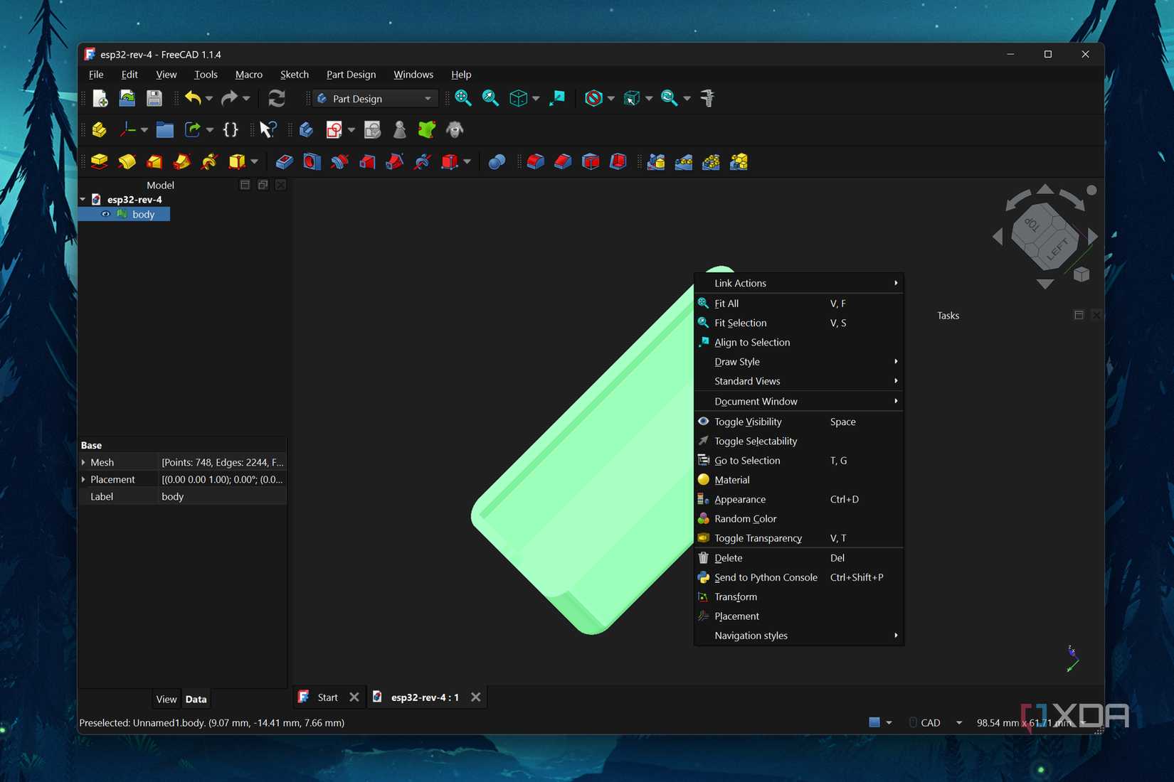Click the Fillet tool icon

tap(535, 162)
